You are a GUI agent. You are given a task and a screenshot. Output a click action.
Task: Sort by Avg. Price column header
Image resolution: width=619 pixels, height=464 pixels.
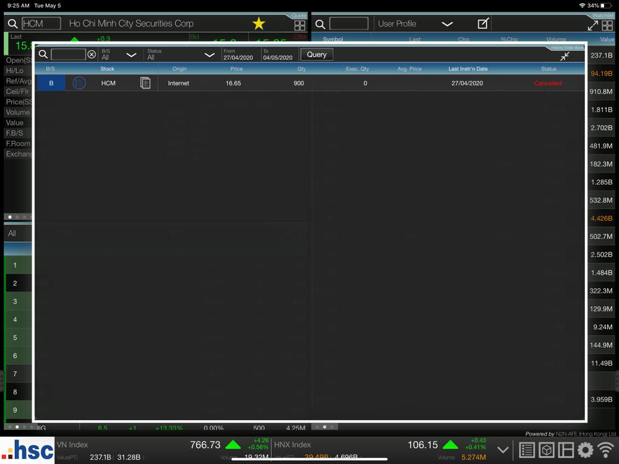tap(409, 69)
